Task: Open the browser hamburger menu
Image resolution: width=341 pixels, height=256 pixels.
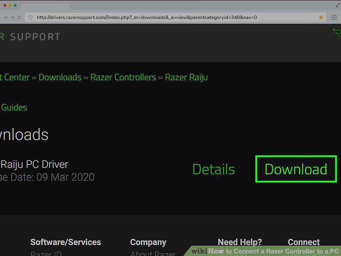Action: 334,17
